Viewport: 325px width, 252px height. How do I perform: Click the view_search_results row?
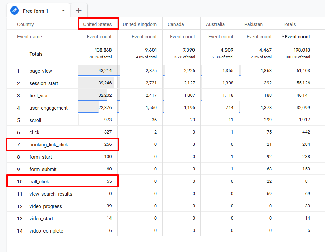[51, 194]
